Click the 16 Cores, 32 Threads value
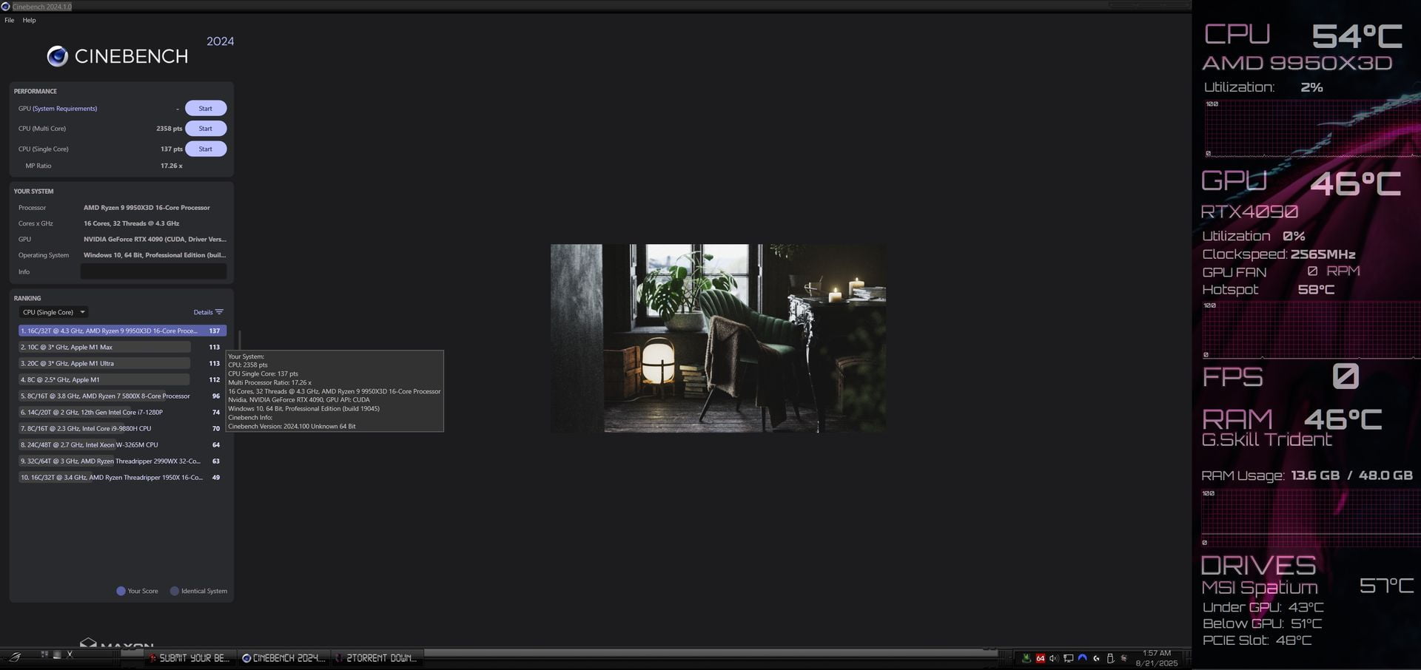Viewport: 1421px width, 670px height. click(x=131, y=223)
